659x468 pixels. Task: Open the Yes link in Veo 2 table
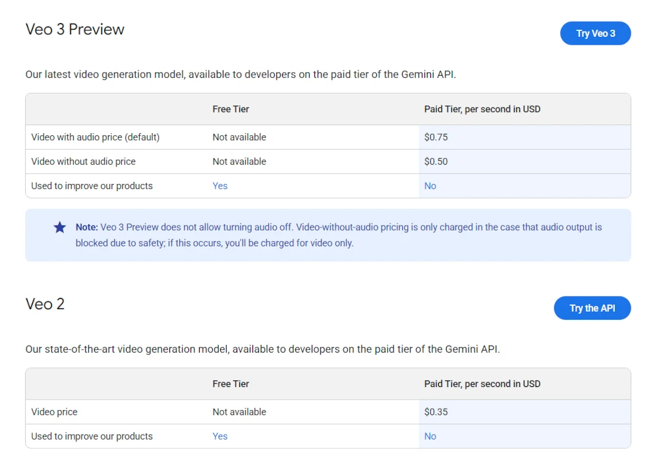coord(220,436)
